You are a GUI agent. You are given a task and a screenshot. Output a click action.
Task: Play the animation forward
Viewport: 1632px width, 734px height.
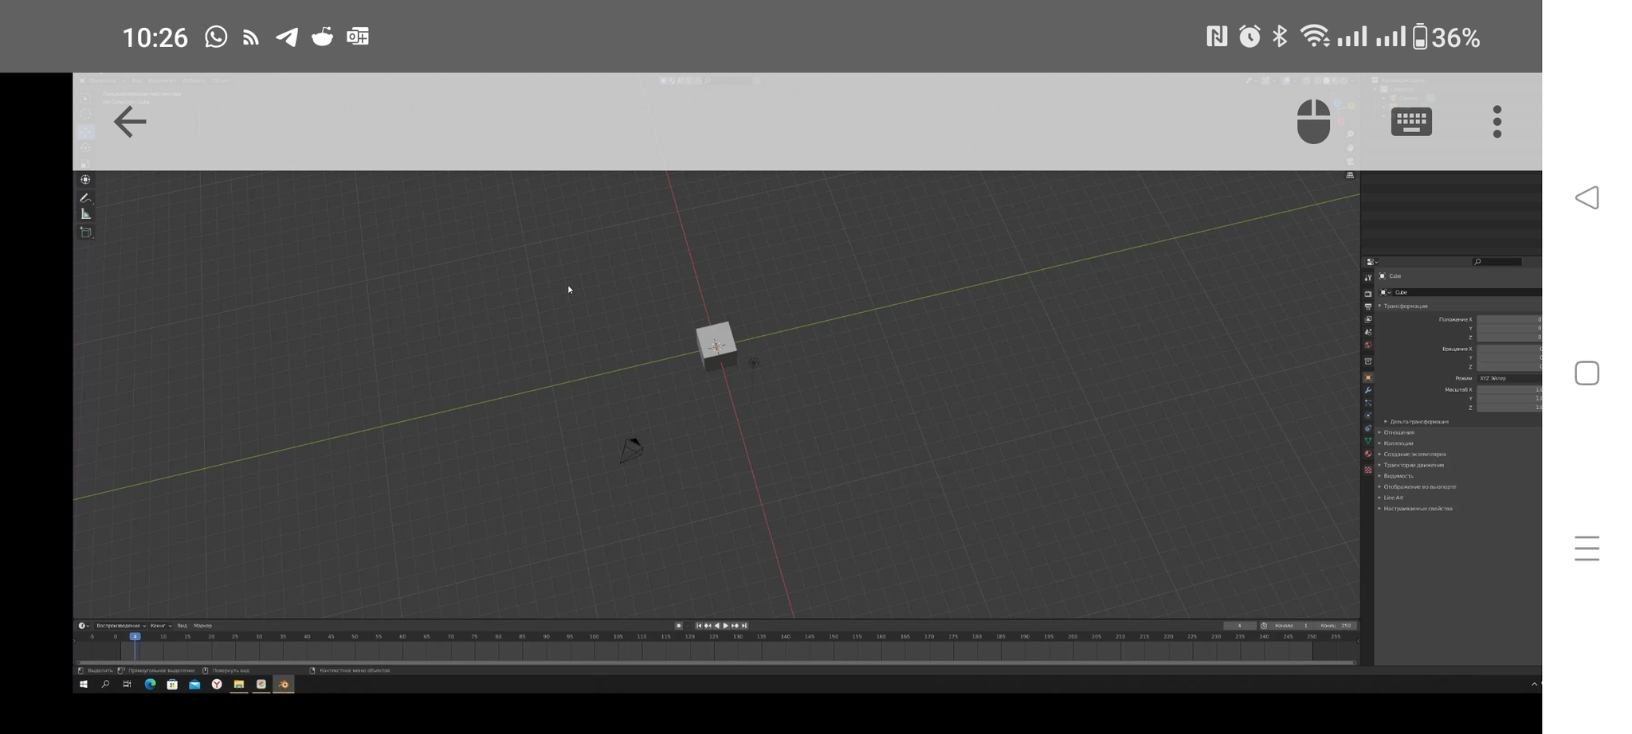point(725,626)
